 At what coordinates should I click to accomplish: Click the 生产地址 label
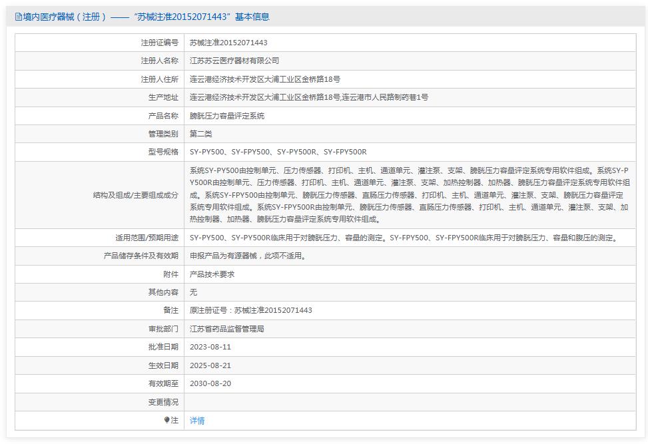tap(163, 97)
